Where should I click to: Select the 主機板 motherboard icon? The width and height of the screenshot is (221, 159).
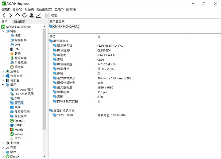point(7,72)
